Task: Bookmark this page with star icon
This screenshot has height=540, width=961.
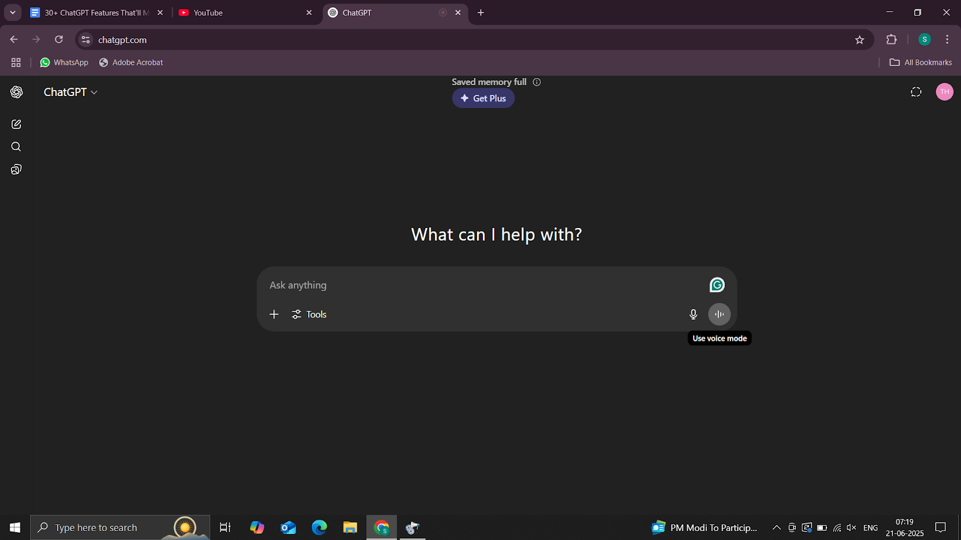Action: point(859,40)
